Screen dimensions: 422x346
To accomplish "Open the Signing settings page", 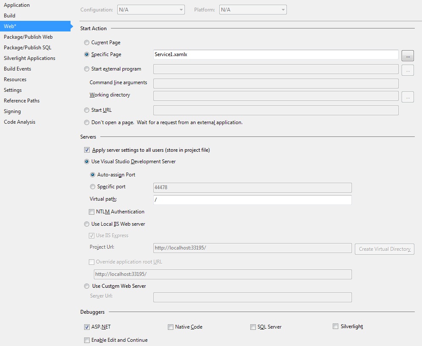I will pyautogui.click(x=12, y=111).
